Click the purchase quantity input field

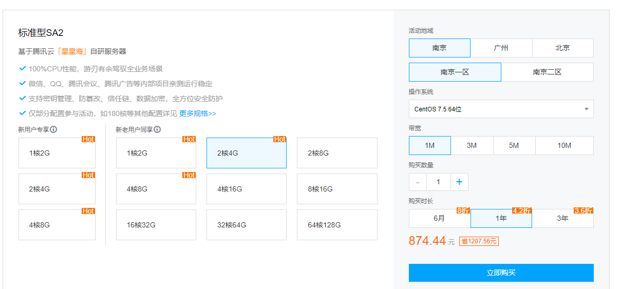(x=439, y=182)
